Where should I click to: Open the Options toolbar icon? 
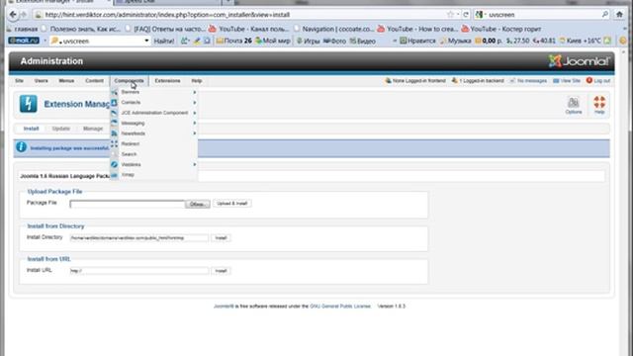pos(574,106)
